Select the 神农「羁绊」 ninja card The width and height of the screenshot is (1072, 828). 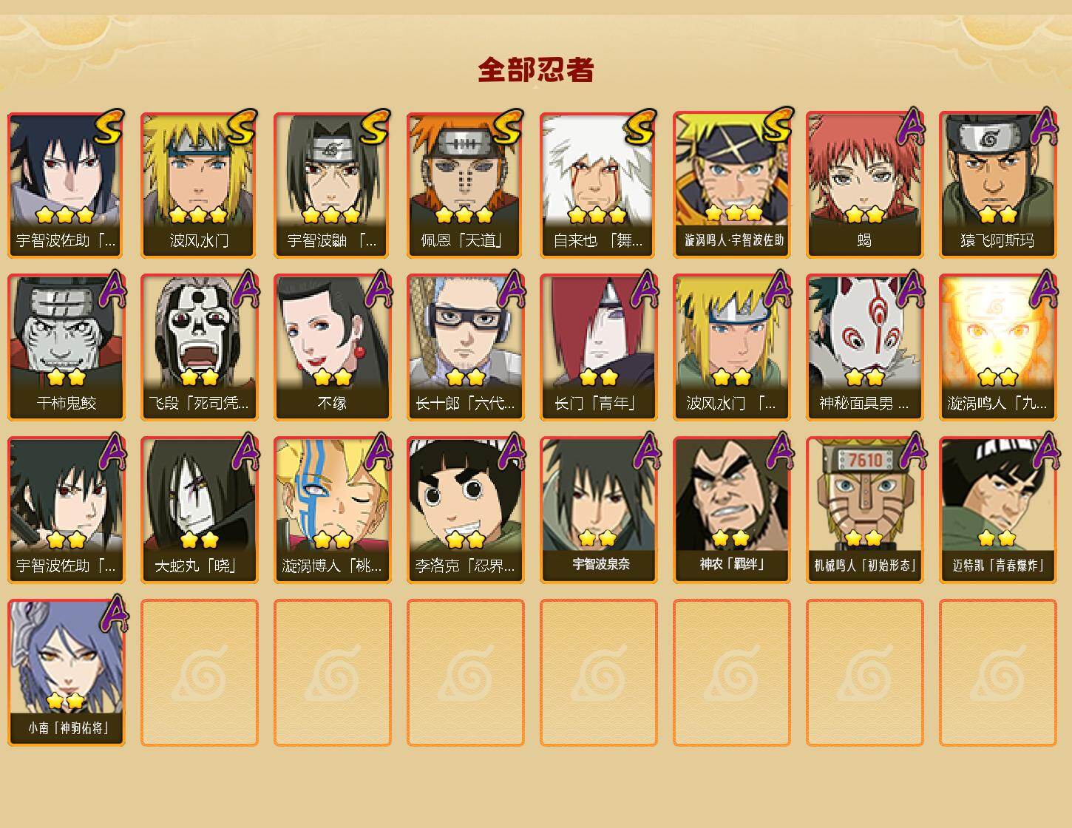click(x=732, y=510)
